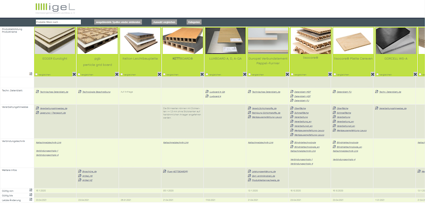Screen dimensions: 425x203
Task: Open Verbindungsprinzip-1 link in EGGER column
Action: coord(47,151)
